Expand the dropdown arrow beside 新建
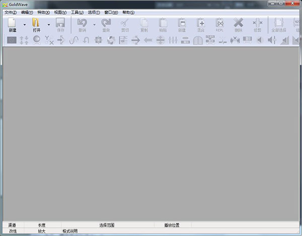302x236 pixels. click(x=24, y=24)
